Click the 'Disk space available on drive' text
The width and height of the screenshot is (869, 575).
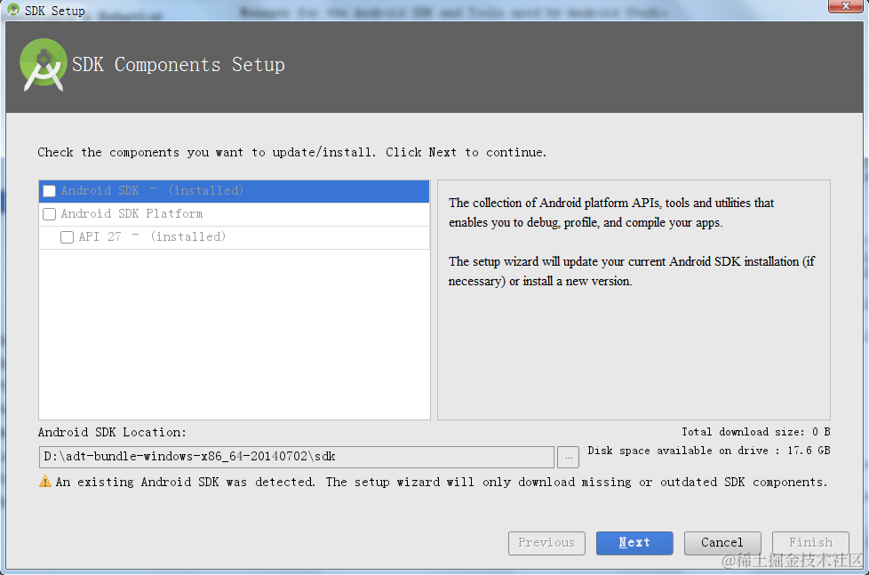[709, 451]
